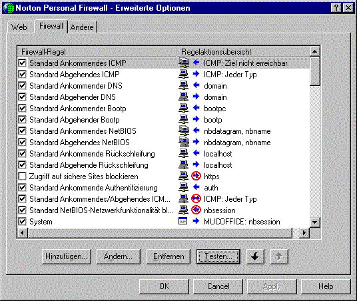Click inbound arrow icon next to bootpc
The height and width of the screenshot is (301, 357).
[x=196, y=108]
